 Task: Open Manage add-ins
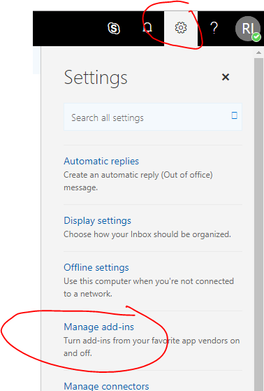click(x=99, y=327)
